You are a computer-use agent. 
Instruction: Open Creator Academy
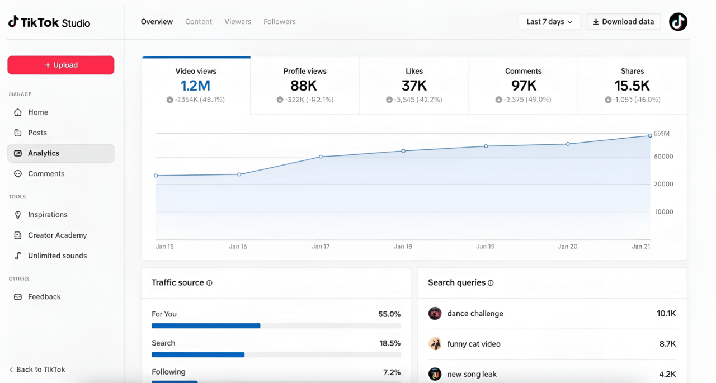(18, 235)
